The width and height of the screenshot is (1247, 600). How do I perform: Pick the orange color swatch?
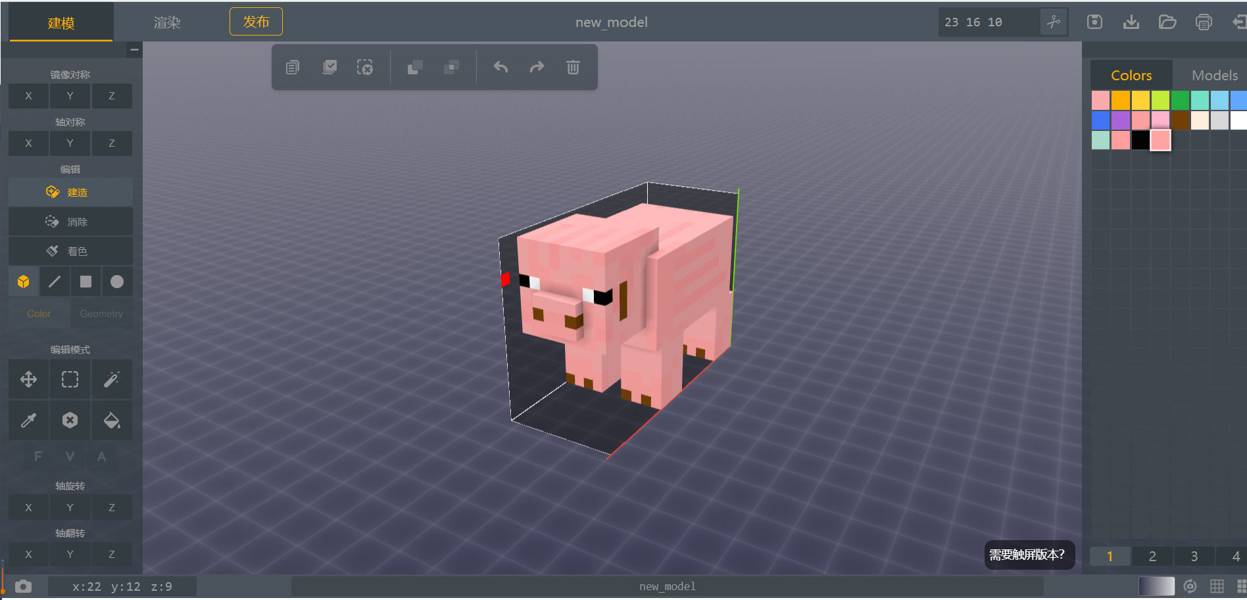1121,100
